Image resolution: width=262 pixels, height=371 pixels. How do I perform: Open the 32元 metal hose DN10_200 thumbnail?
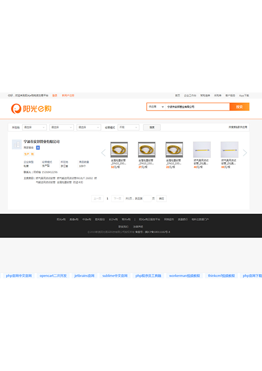[119, 150]
